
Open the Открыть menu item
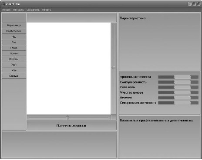[x=18, y=10]
